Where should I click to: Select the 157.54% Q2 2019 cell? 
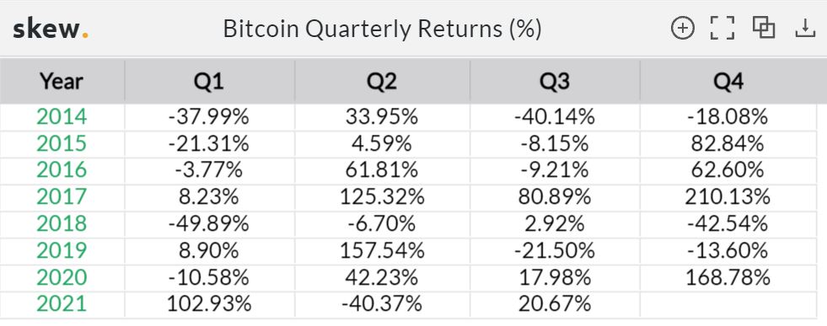tap(382, 251)
